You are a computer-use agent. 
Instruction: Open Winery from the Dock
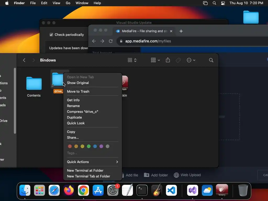222,190
